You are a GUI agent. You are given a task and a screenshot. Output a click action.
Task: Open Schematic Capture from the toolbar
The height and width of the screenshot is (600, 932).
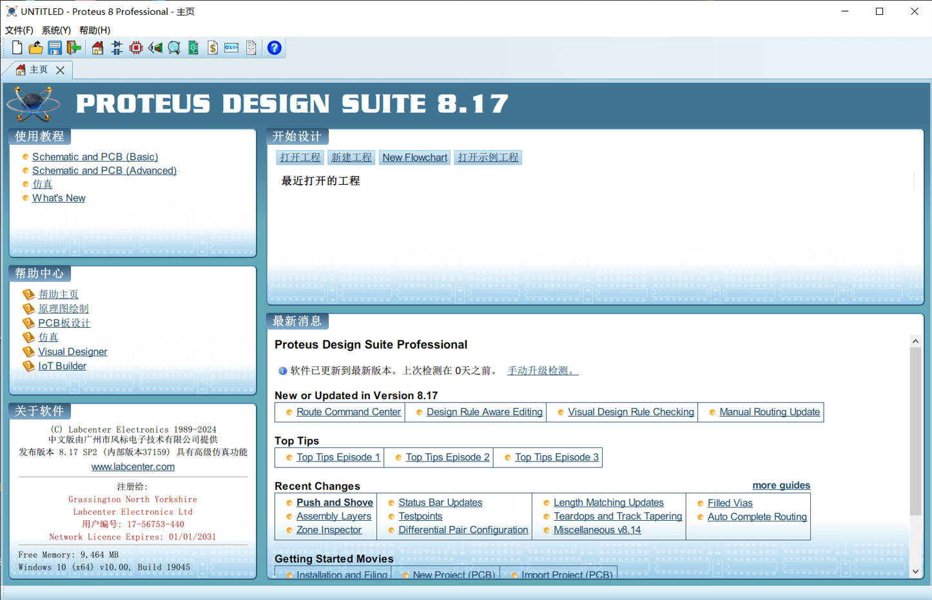[x=117, y=48]
